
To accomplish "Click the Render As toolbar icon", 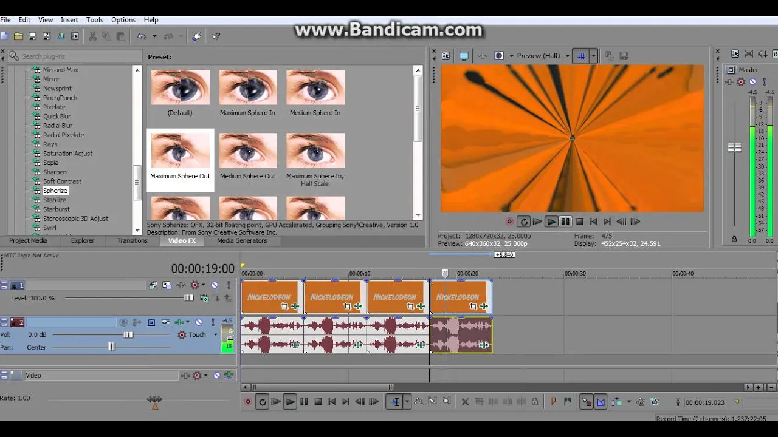I will pos(61,36).
